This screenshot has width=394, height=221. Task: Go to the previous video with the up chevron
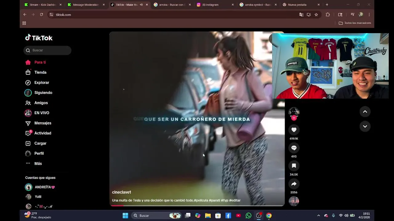click(365, 112)
